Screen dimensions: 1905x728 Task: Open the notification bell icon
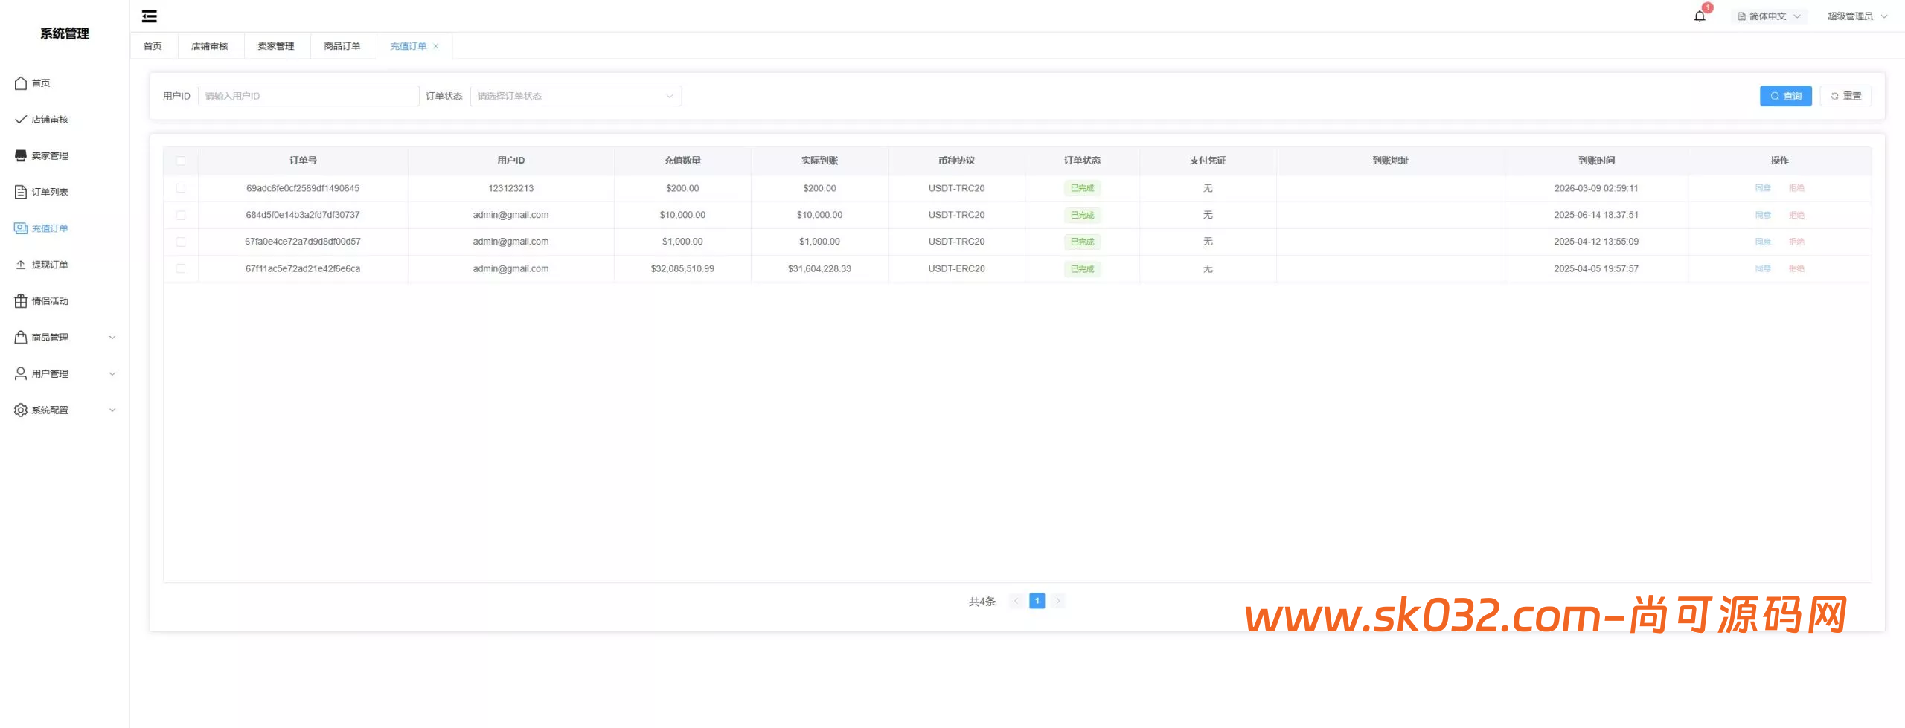click(1700, 16)
